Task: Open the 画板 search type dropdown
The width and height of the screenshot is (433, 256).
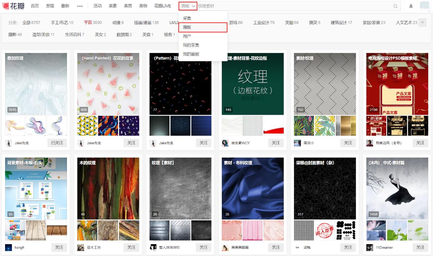Action: (187, 6)
